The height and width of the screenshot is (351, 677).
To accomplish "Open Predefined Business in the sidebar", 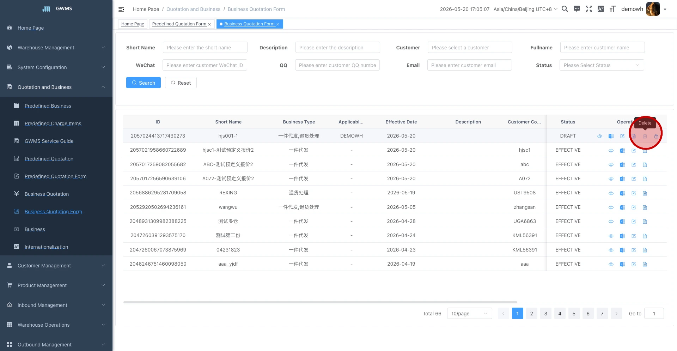I will pyautogui.click(x=56, y=106).
